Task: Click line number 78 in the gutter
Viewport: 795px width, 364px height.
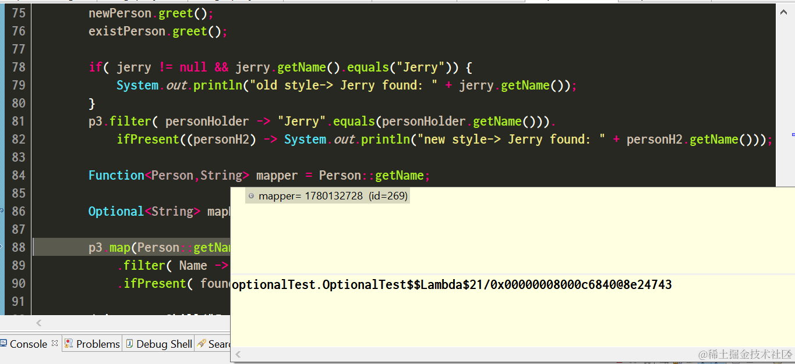Action: (19, 67)
